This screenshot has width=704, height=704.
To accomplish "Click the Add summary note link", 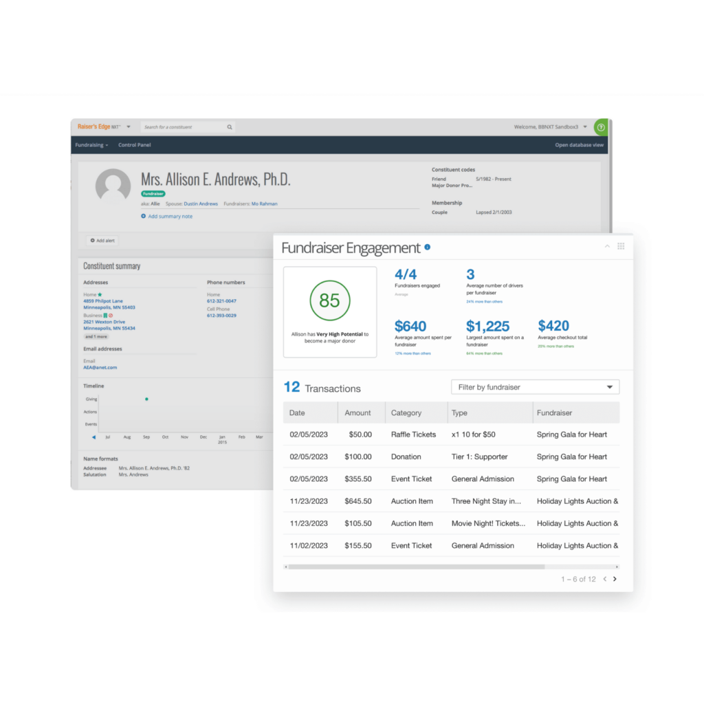I will tap(170, 217).
